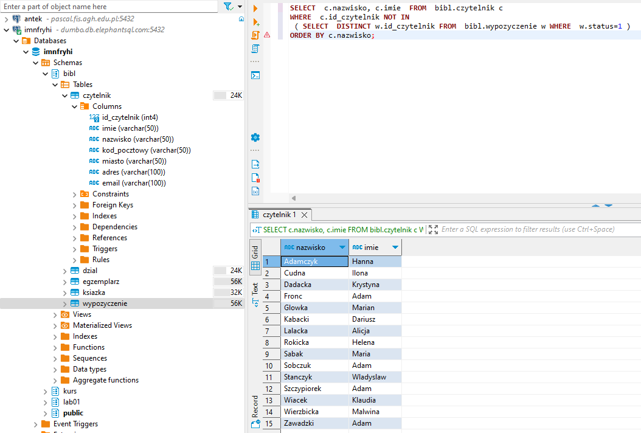
Task: Click the warning triangle icon beside the query
Action: [267, 35]
